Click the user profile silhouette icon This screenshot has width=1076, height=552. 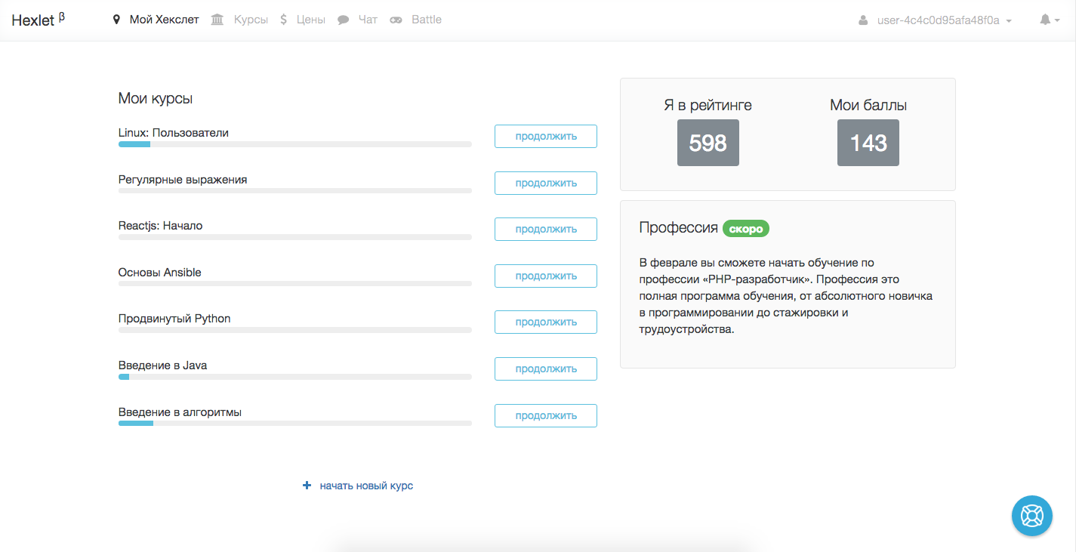click(x=863, y=20)
